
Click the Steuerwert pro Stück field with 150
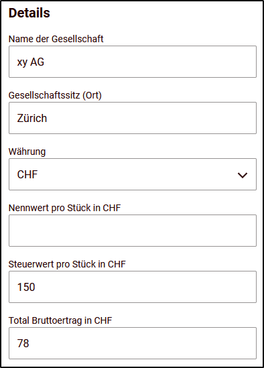coord(133,287)
